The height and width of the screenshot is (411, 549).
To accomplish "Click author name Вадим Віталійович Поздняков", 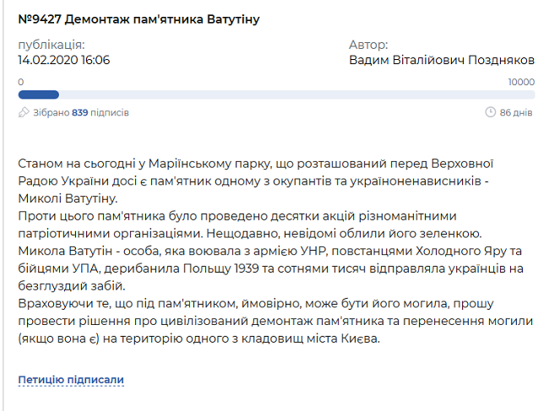I will (x=441, y=60).
